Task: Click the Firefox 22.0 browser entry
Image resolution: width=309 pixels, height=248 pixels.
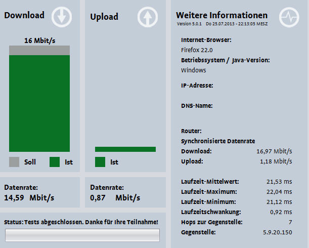Action: pyautogui.click(x=197, y=50)
